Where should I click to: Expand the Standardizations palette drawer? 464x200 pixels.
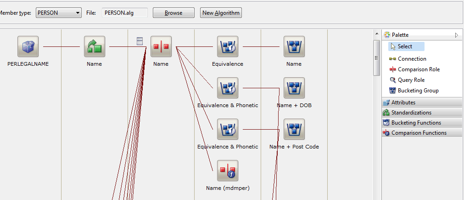pos(422,113)
